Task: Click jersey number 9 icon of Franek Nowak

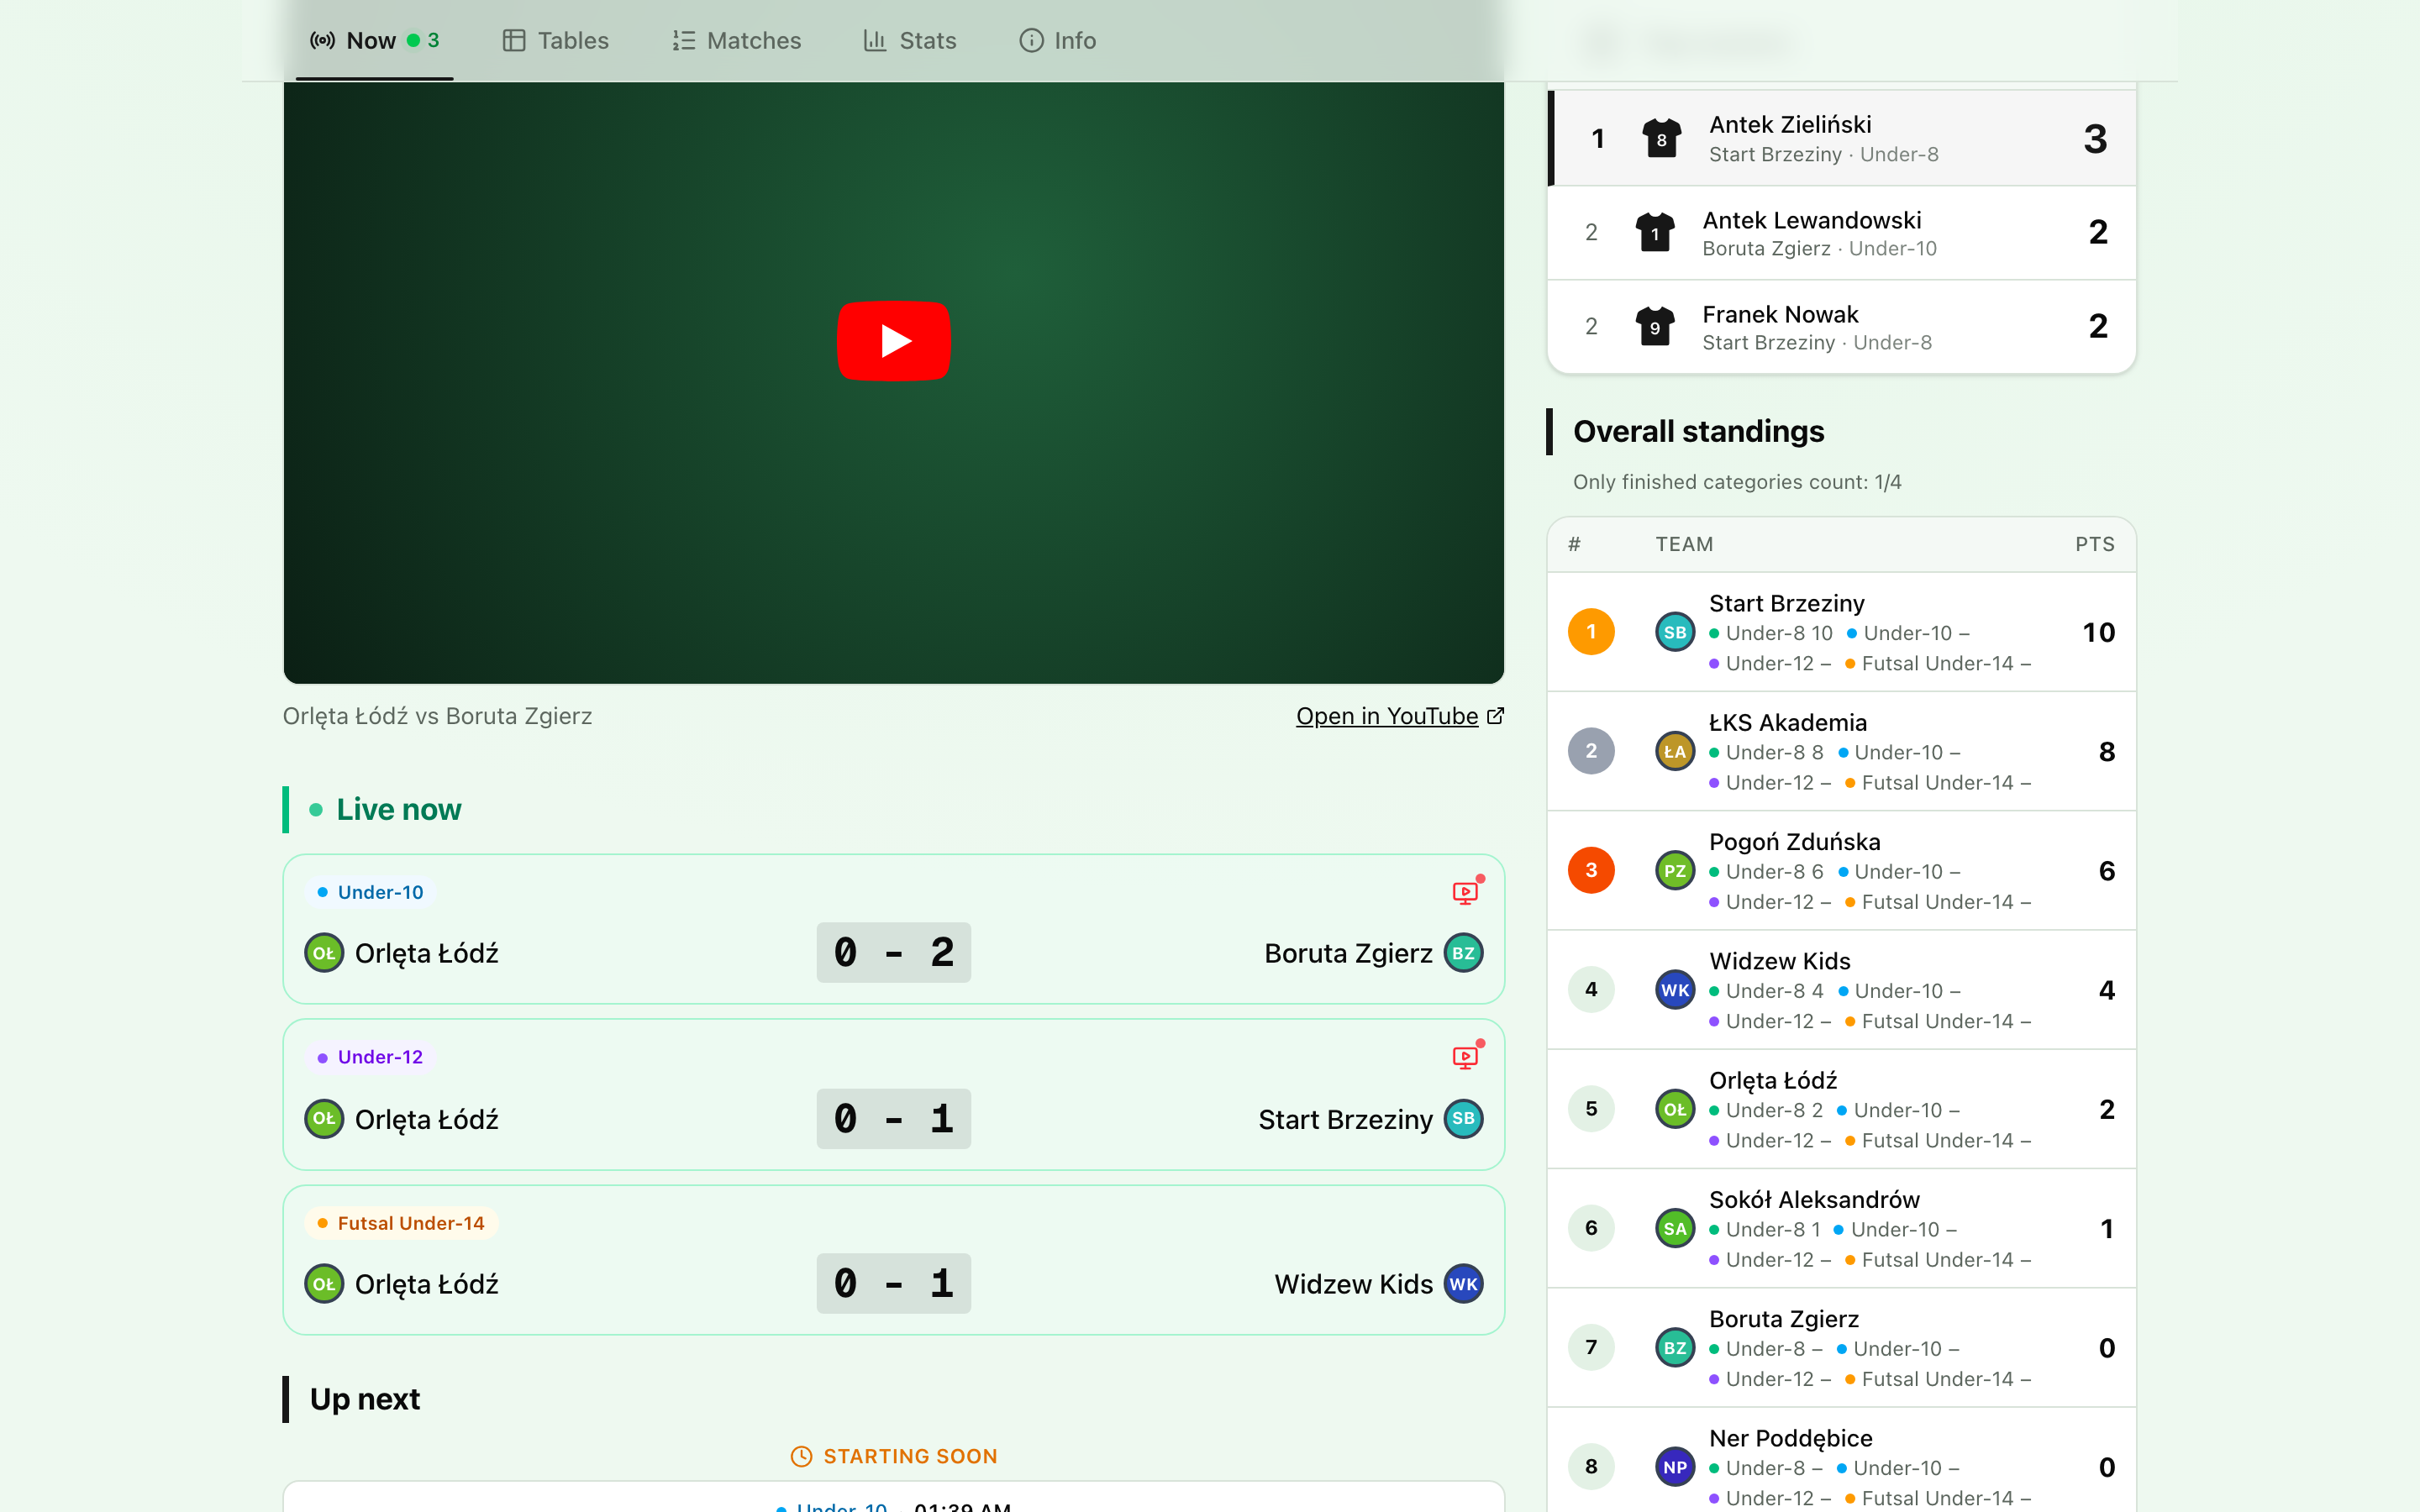Action: 1655,327
